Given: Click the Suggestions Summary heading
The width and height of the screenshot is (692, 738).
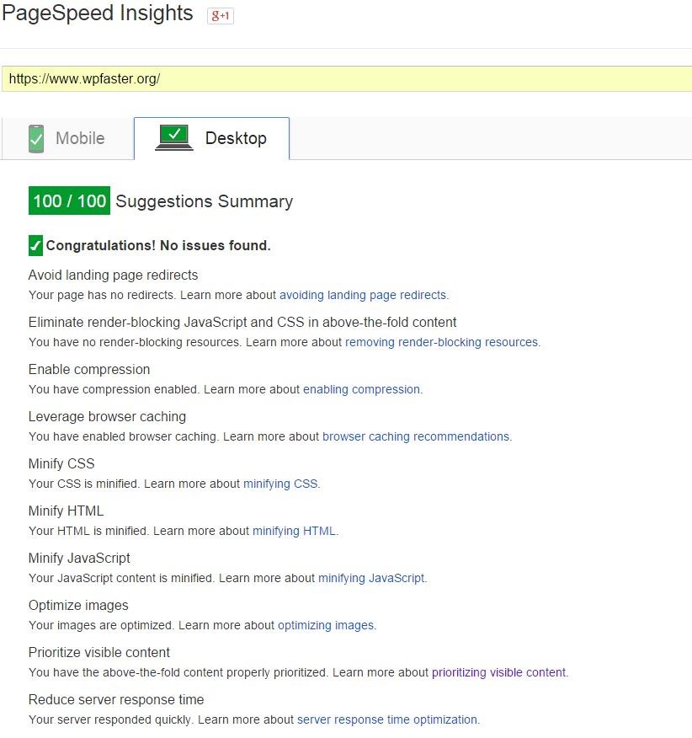Looking at the screenshot, I should coord(205,201).
